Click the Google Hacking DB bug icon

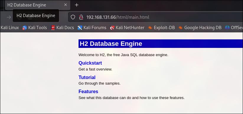(x=180, y=28)
